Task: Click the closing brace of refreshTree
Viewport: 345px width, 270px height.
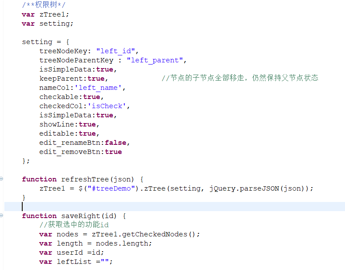Action: tap(24, 198)
